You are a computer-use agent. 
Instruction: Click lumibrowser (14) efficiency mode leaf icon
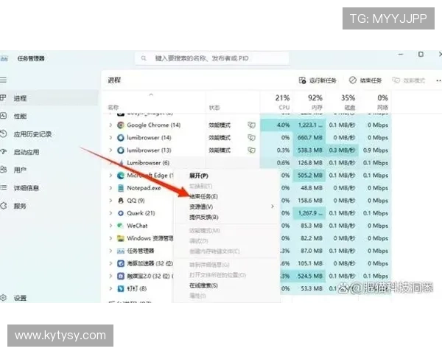click(251, 137)
